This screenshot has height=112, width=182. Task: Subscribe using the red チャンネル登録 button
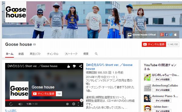point(154,44)
